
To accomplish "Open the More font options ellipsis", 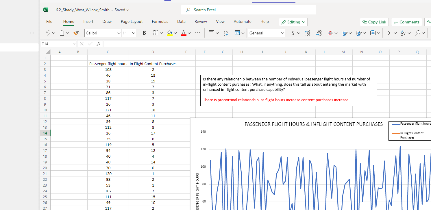I will point(197,33).
